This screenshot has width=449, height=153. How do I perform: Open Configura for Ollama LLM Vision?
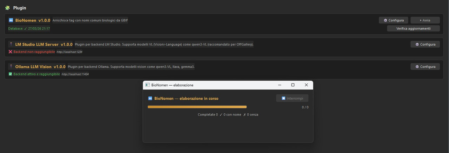point(425,66)
